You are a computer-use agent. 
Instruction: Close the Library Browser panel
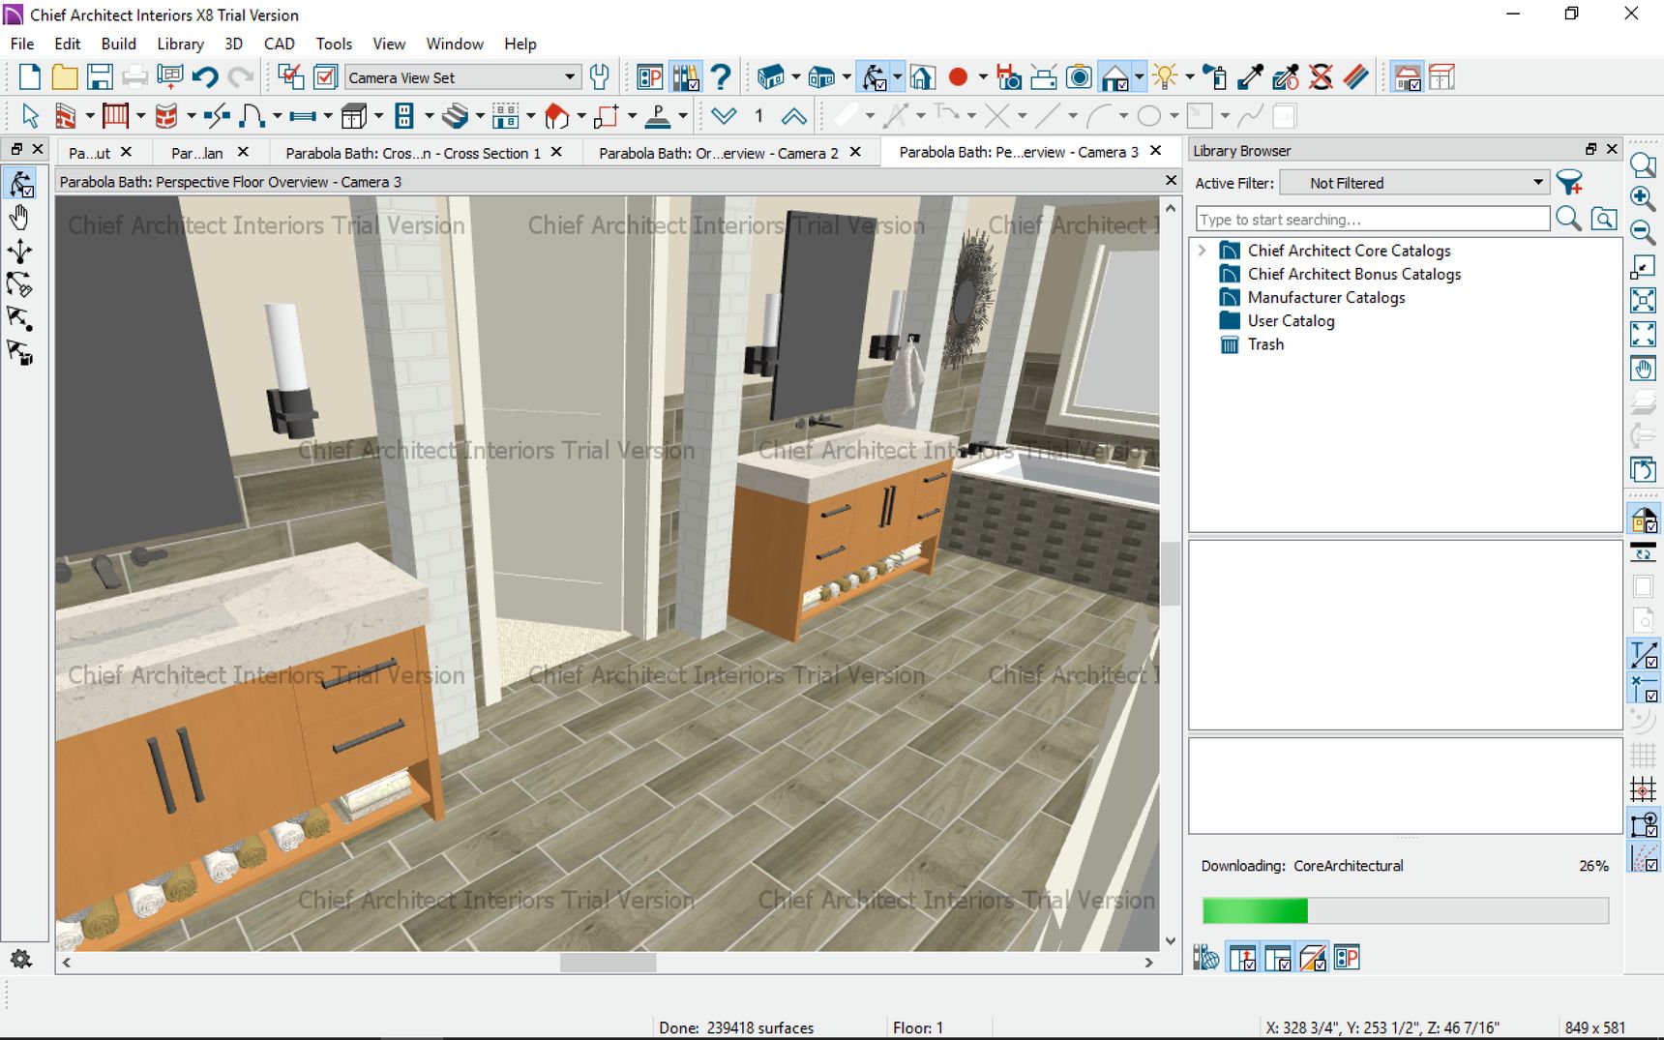[1612, 149]
